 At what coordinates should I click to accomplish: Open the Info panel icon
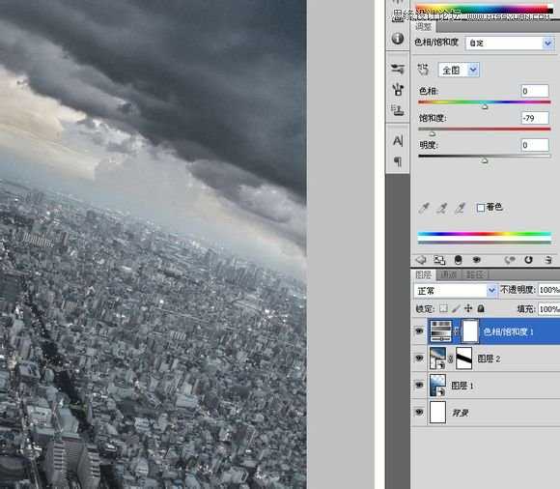pyautogui.click(x=398, y=38)
